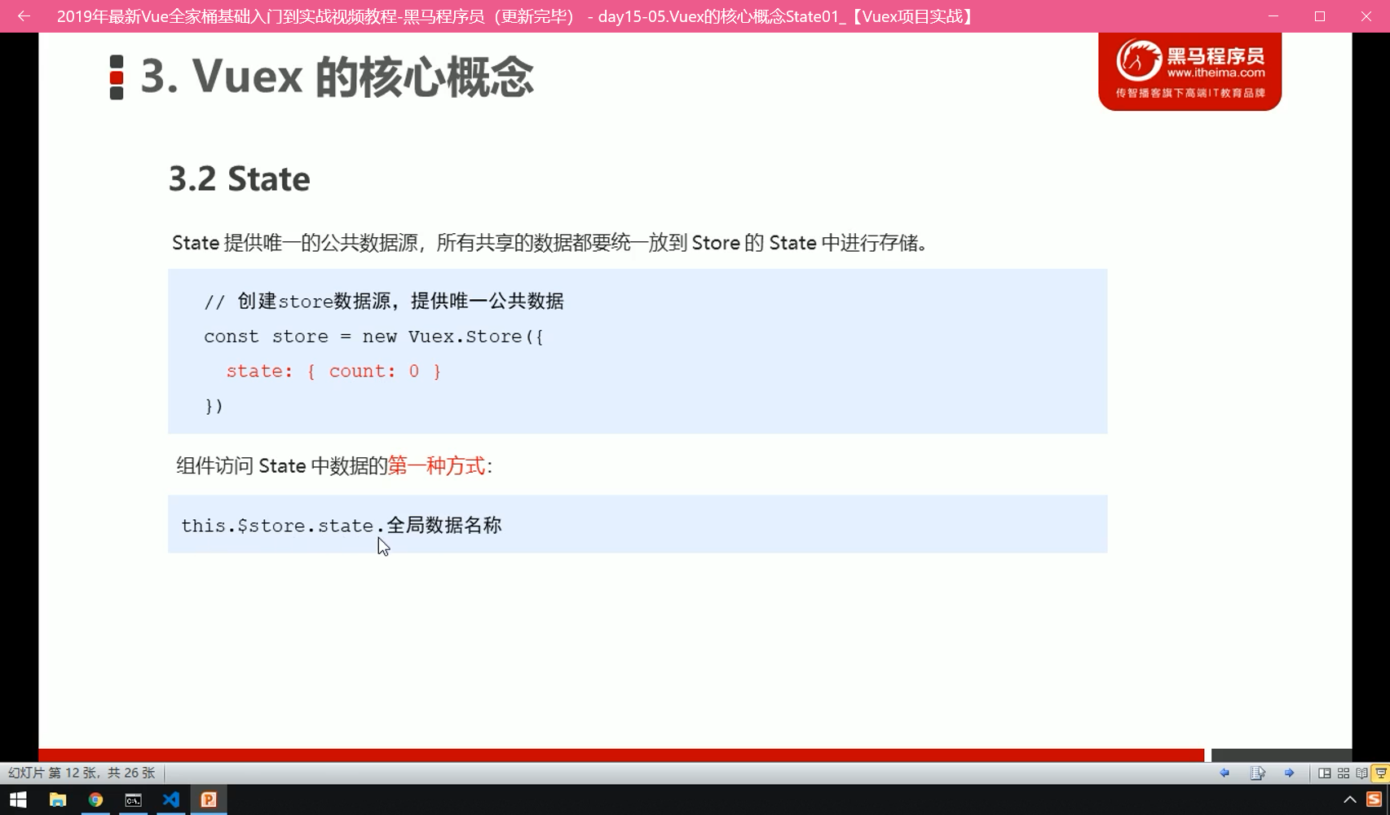Image resolution: width=1390 pixels, height=815 pixels.
Task: Open the command prompt taskbar icon
Action: pyautogui.click(x=133, y=800)
